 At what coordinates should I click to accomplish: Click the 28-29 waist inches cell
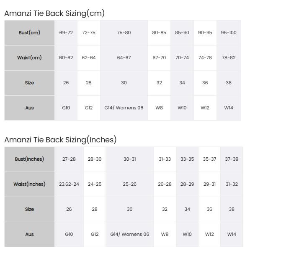[187, 184]
